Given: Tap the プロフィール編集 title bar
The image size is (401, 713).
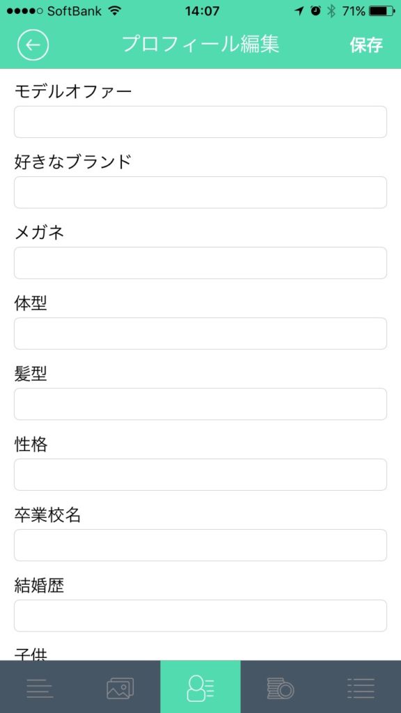Looking at the screenshot, I should [x=200, y=44].
